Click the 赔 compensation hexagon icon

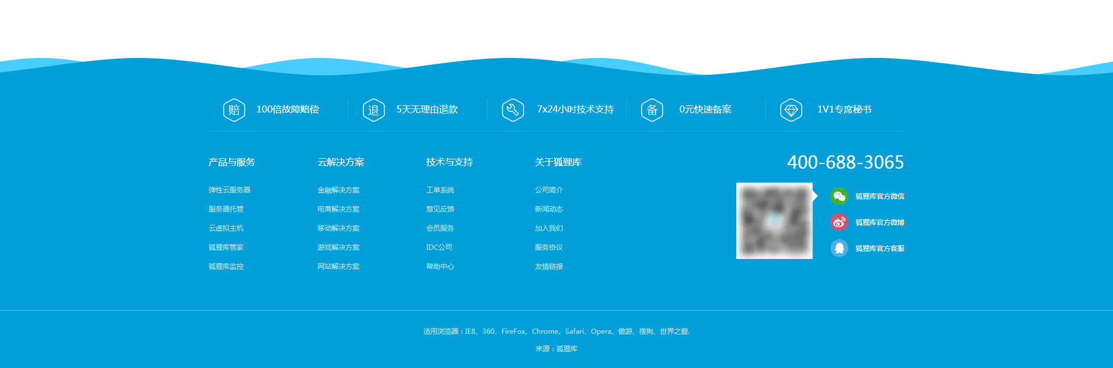click(234, 110)
